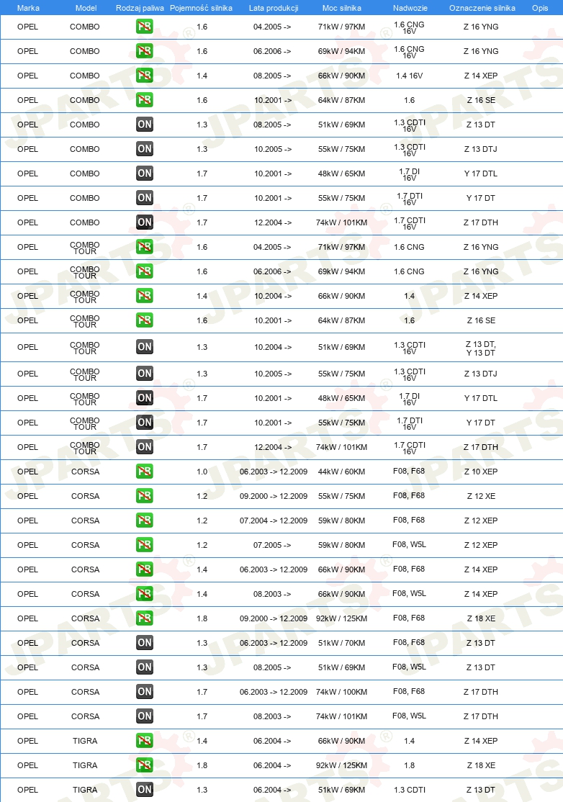Click the '1.4 16V' body cell
Viewport: 563px width, 802px height.
(409, 76)
